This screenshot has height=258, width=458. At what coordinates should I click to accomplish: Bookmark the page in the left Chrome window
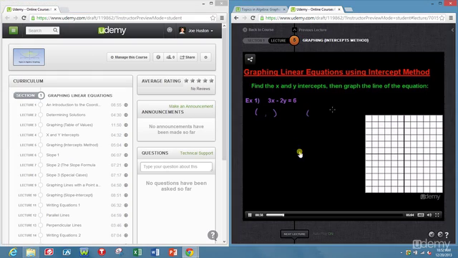(213, 18)
